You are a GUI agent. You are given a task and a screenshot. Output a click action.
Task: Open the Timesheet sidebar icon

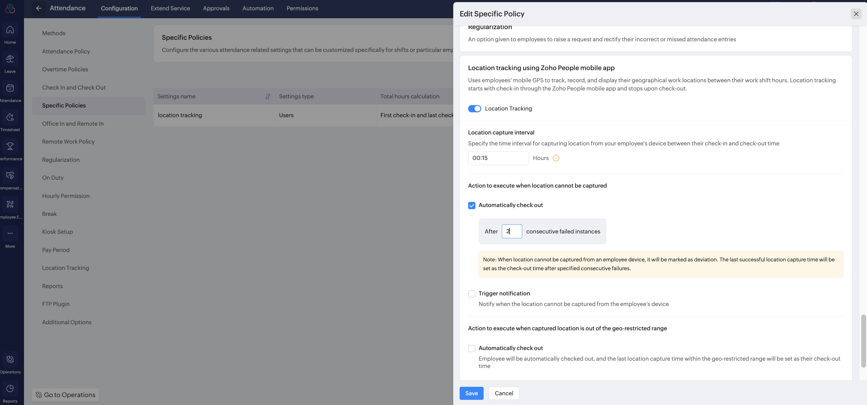click(10, 117)
